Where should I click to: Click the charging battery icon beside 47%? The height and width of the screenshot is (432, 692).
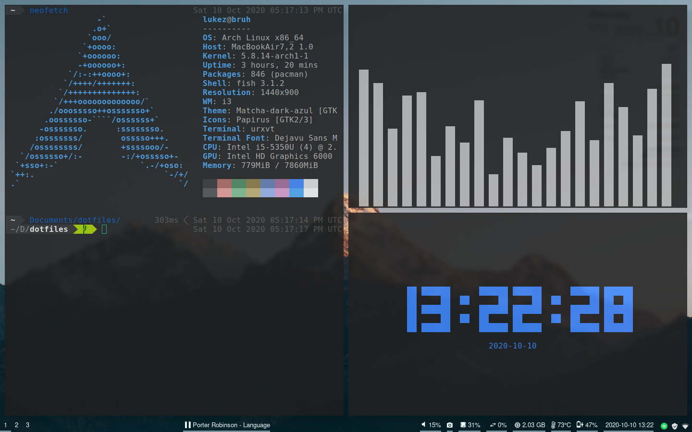point(580,424)
